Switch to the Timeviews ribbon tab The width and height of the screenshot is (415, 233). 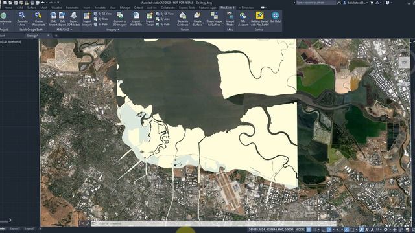246,8
